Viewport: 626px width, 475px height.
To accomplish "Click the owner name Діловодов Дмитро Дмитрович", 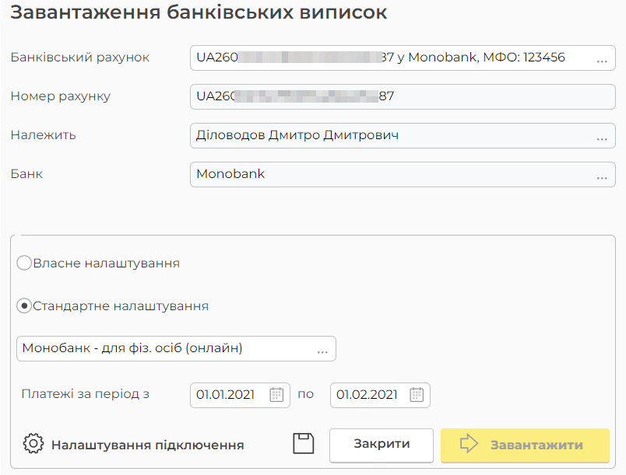I will click(x=297, y=135).
